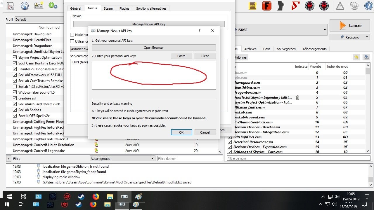Image resolution: width=374 pixels, height=210 pixels.
Task: Click the red S toolbar shortcut icon
Action: click(x=295, y=6)
